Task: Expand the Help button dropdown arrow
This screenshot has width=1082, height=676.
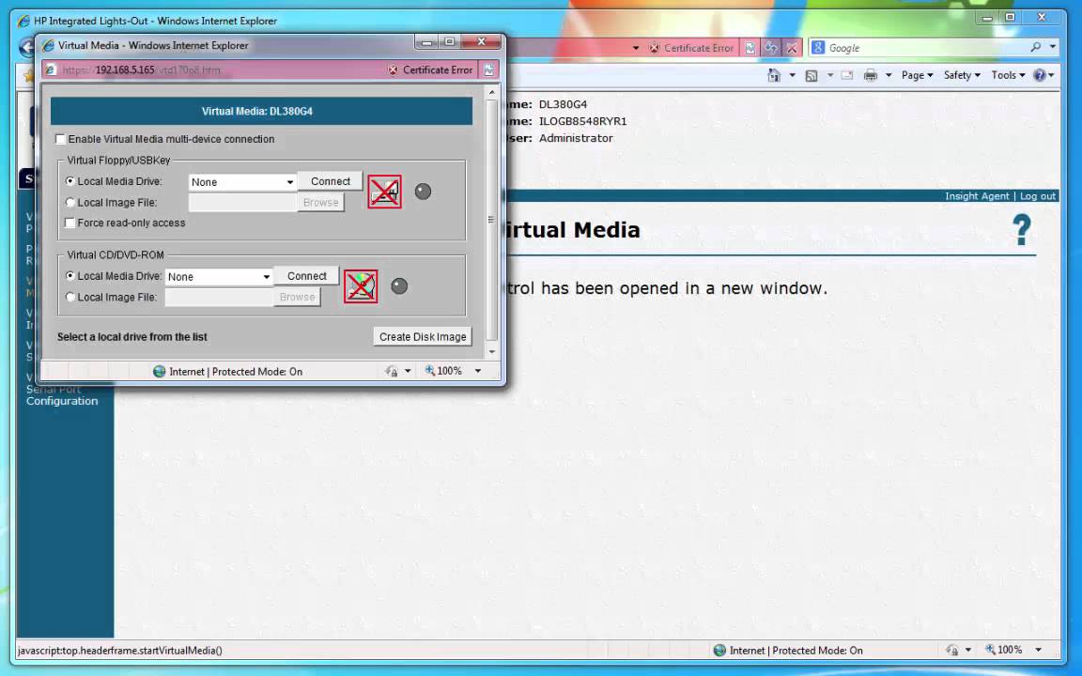Action: pos(1051,75)
